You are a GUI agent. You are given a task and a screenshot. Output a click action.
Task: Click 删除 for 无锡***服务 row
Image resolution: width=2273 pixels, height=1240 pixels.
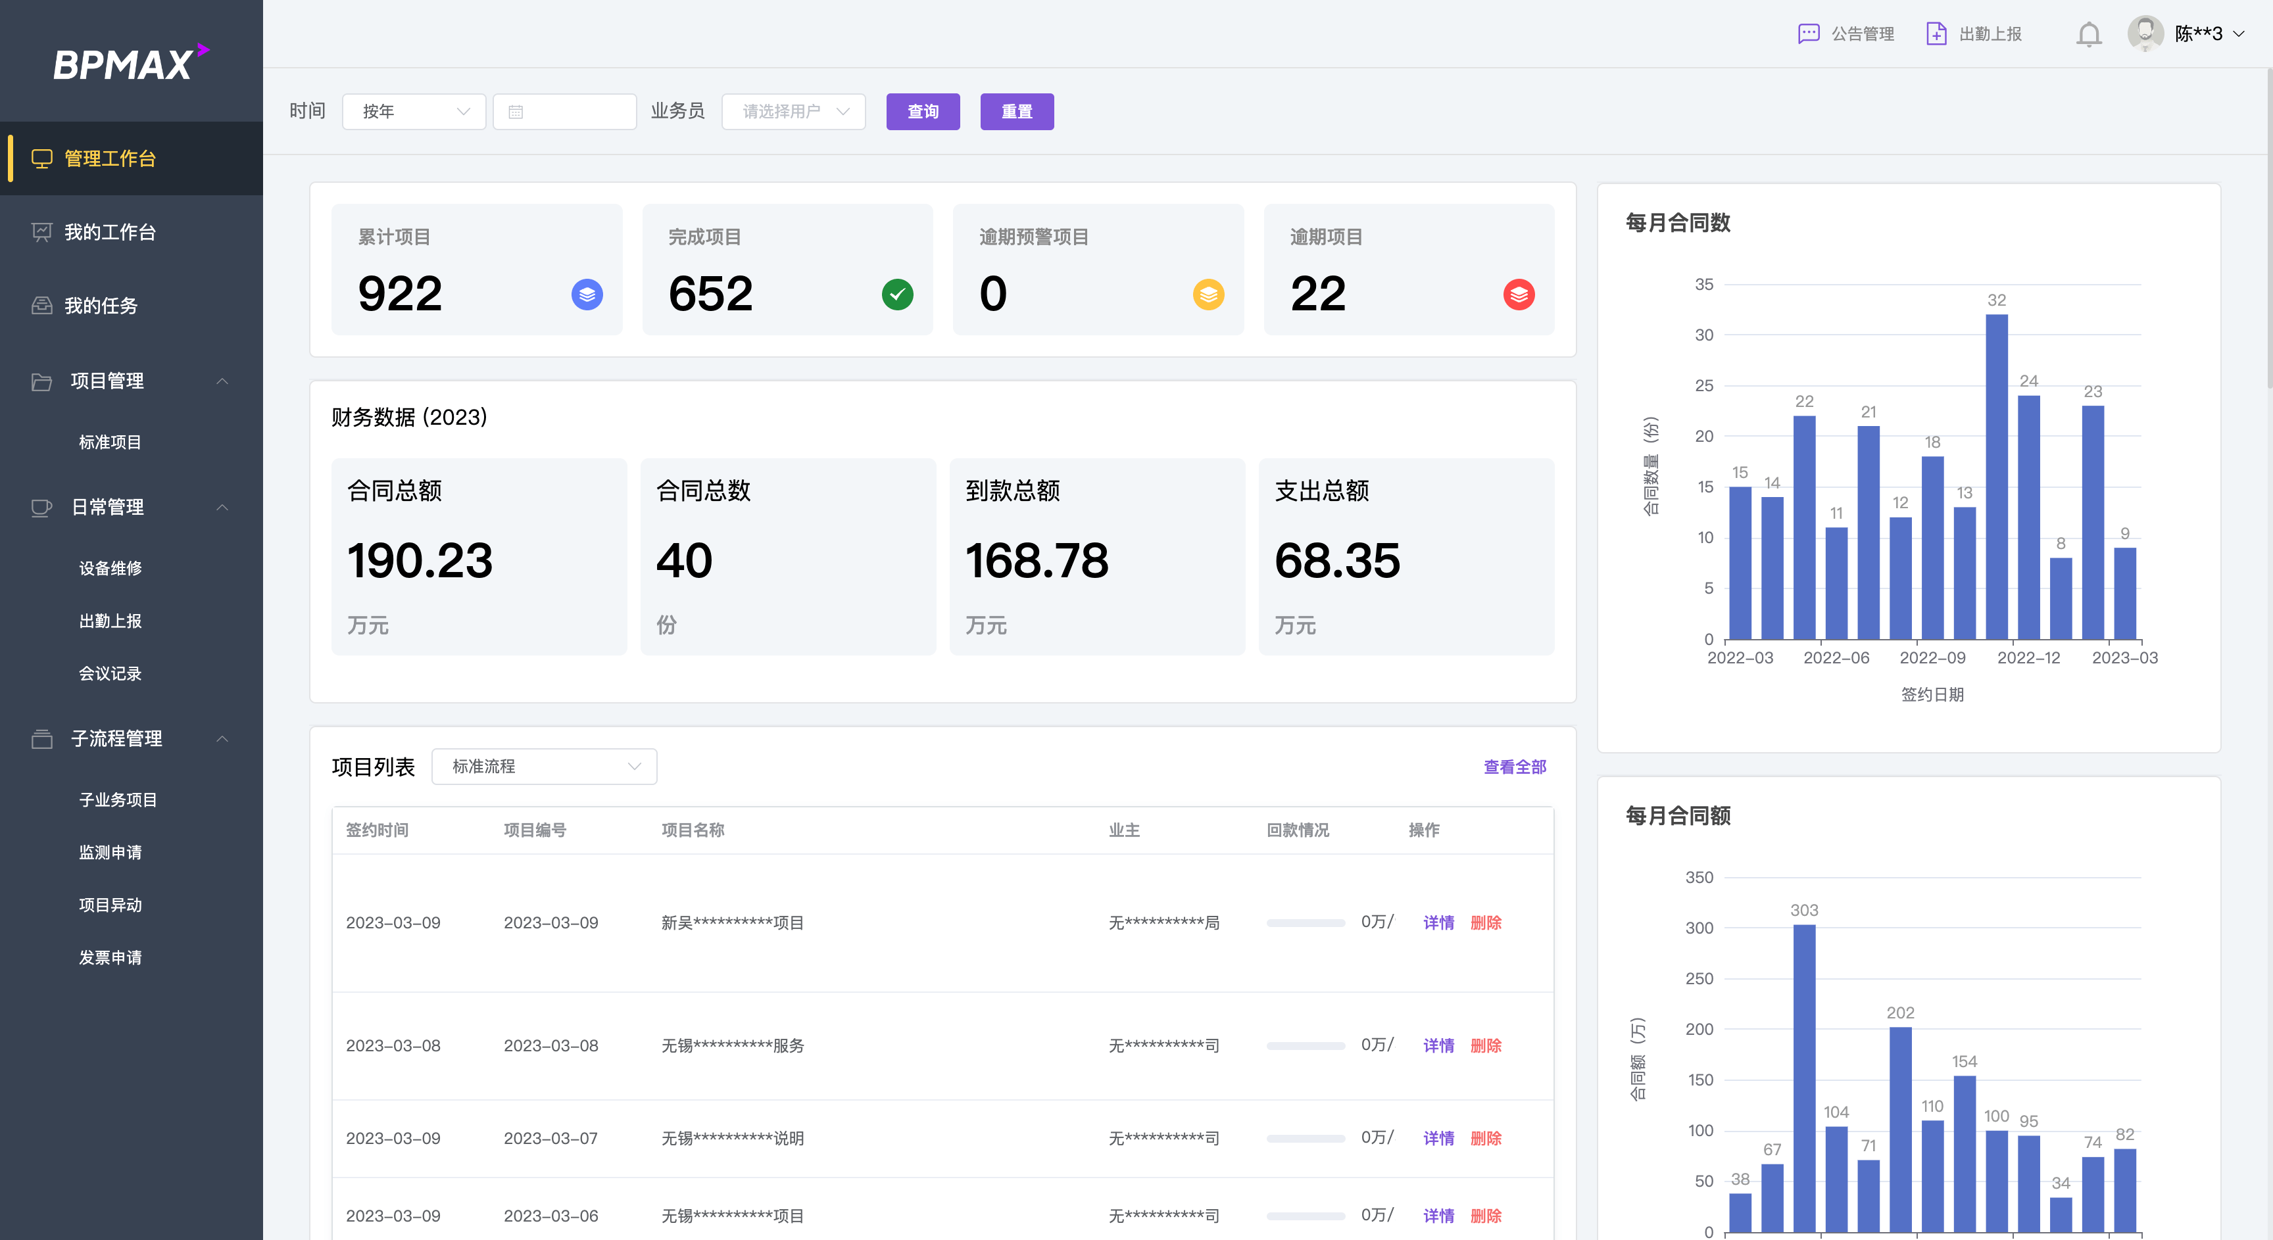[x=1486, y=1046]
